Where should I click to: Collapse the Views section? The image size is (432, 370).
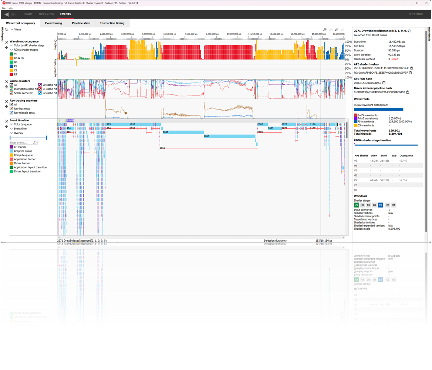(12, 29)
